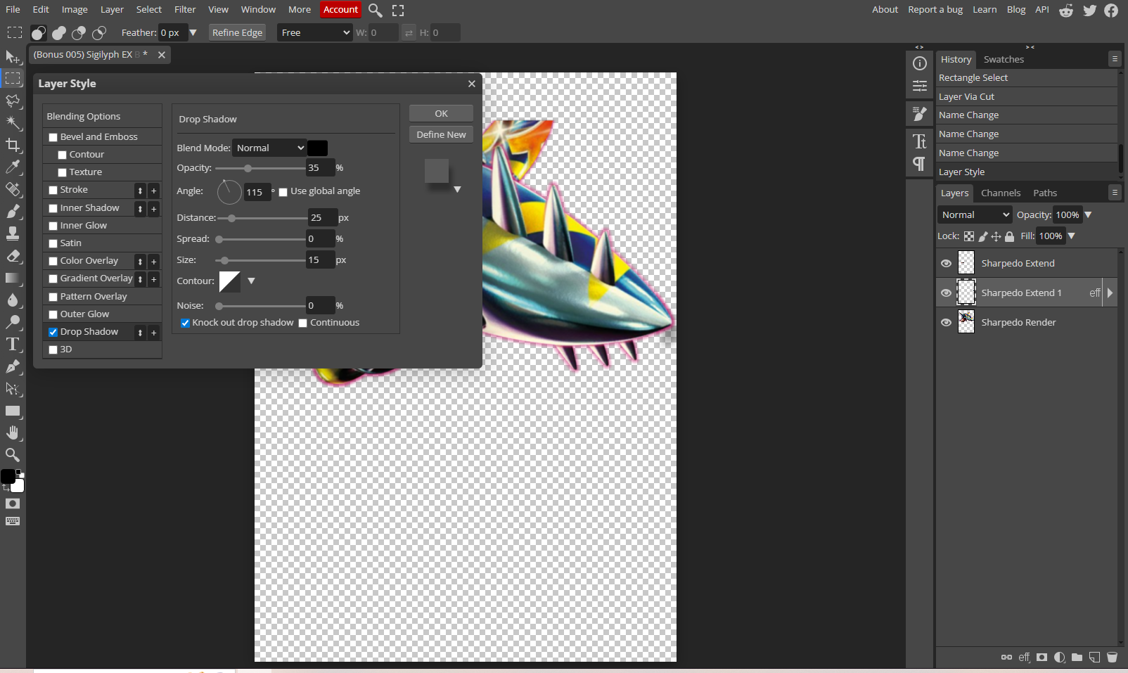Screen dimensions: 1128x673
Task: Enable the Stroke effect checkbox
Action: point(53,190)
